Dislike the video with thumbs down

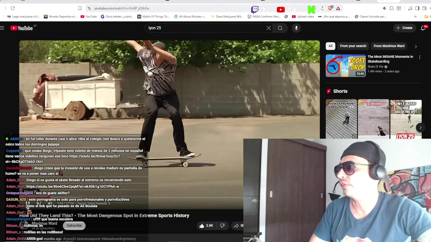tap(222, 226)
